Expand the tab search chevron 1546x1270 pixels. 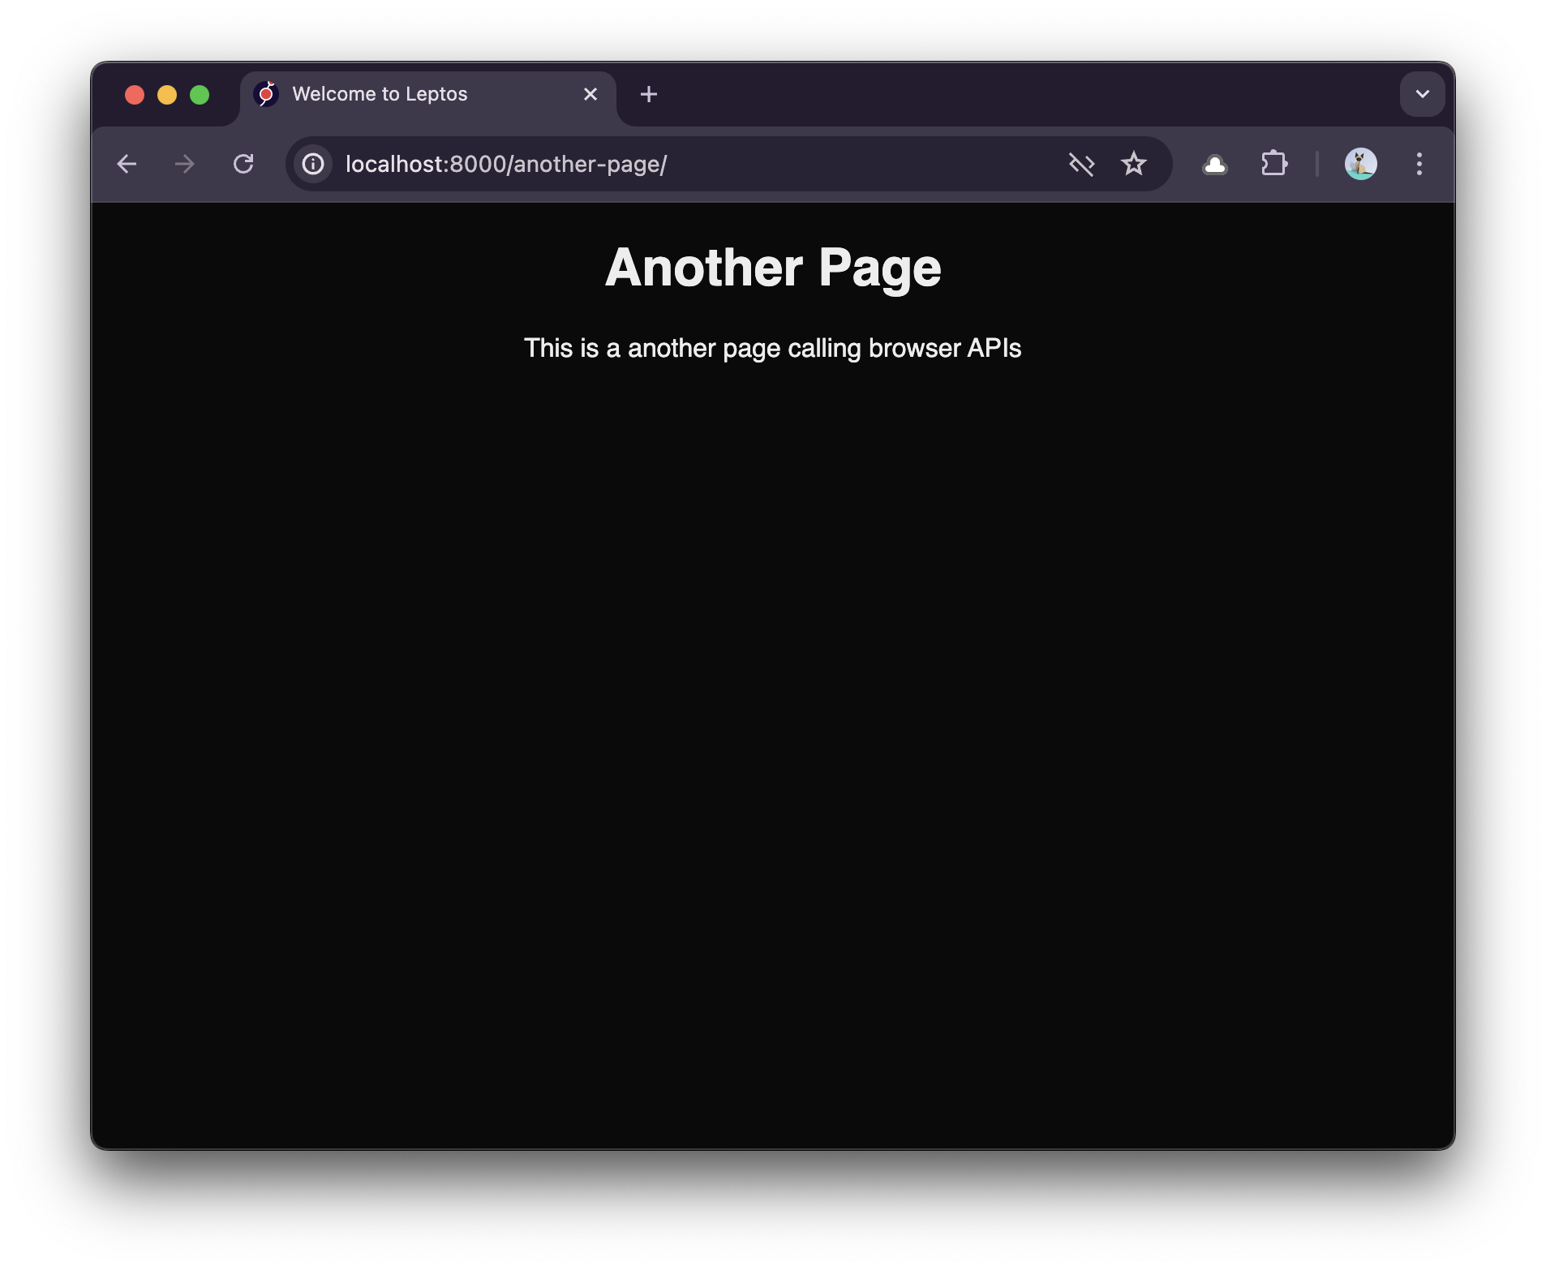point(1422,94)
